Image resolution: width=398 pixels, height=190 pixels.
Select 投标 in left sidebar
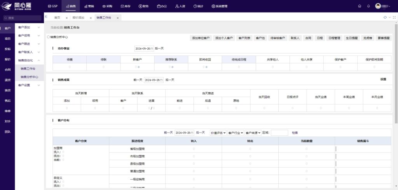coord(8,49)
